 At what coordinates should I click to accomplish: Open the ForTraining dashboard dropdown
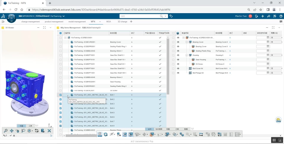[x=64, y=16]
